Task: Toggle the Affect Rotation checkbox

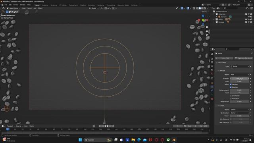Action: [x=231, y=87]
